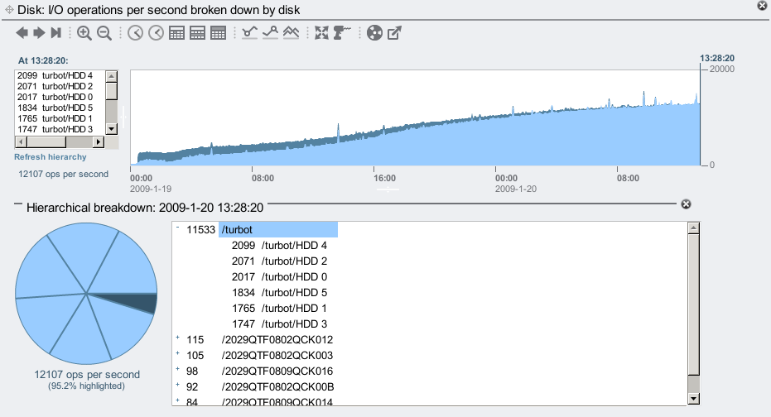771x417 pixels.
Task: Click the back arrow in the toolbar
Action: [22, 33]
